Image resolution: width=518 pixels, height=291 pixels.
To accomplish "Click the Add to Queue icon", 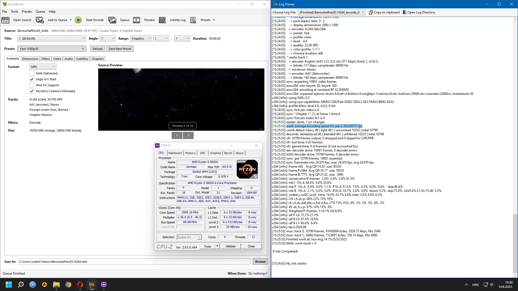I will (40, 20).
